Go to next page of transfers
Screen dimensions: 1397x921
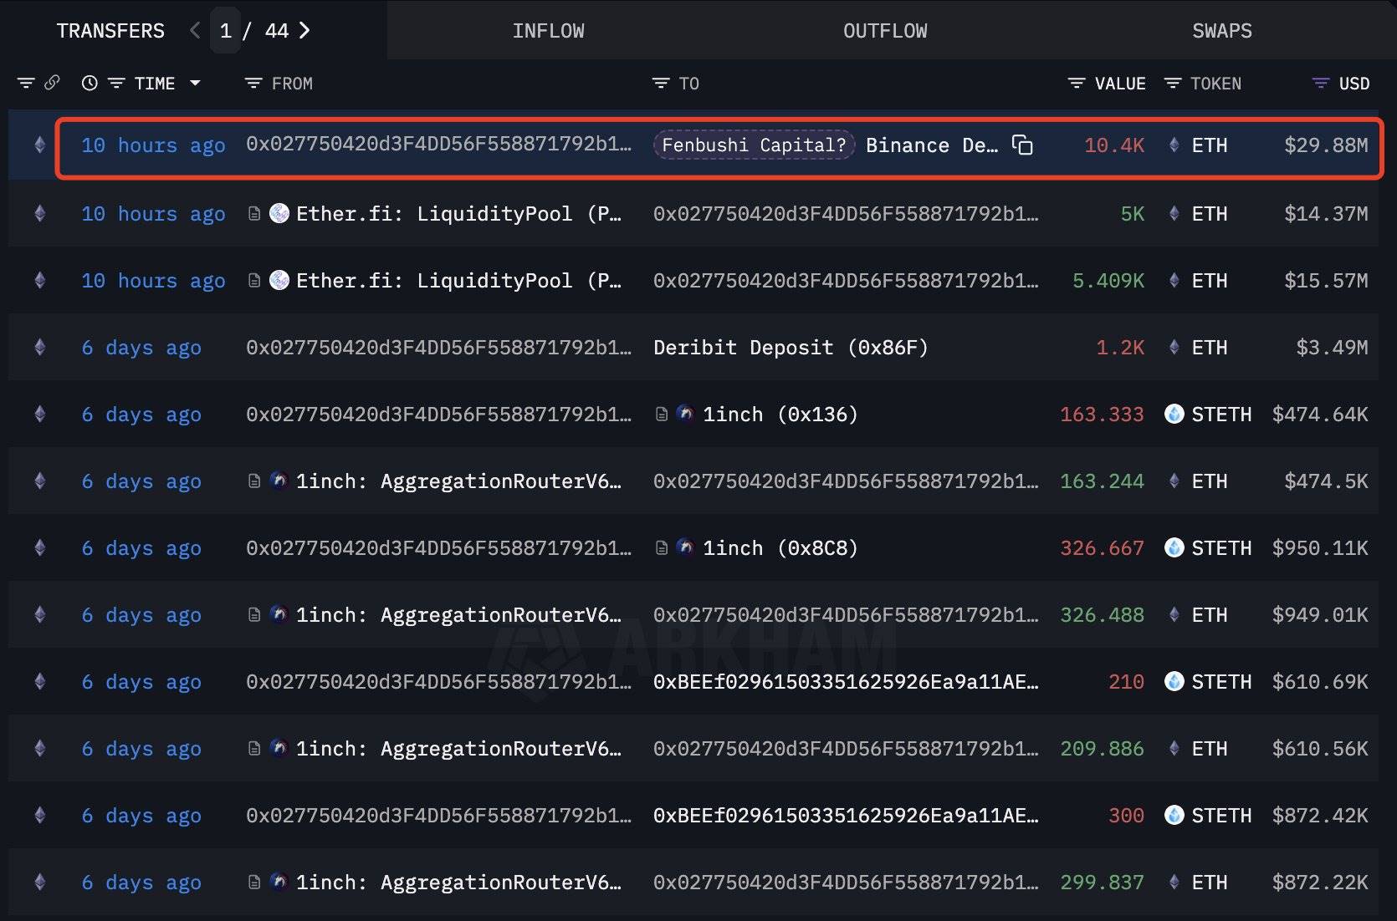(305, 31)
